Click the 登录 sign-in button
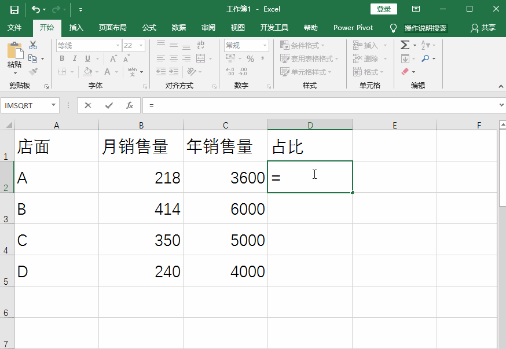Viewport: 506px width, 349px height. pos(384,9)
